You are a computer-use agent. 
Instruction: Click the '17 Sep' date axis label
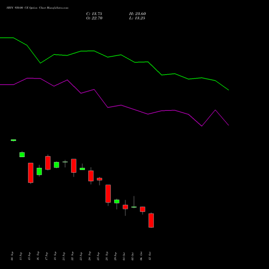coord(46,256)
